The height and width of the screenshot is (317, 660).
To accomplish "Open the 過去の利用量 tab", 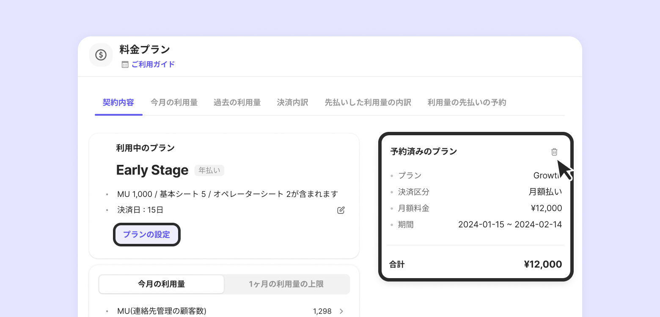I will [237, 102].
